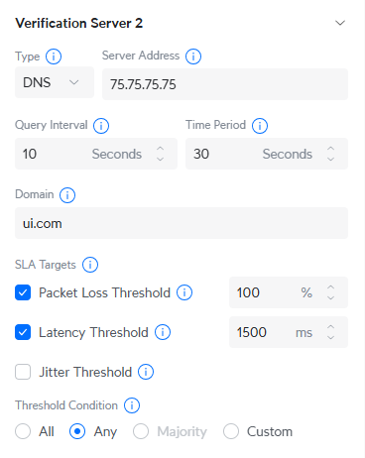Disable the Latency Threshold checkbox
The width and height of the screenshot is (365, 458).
pyautogui.click(x=23, y=332)
